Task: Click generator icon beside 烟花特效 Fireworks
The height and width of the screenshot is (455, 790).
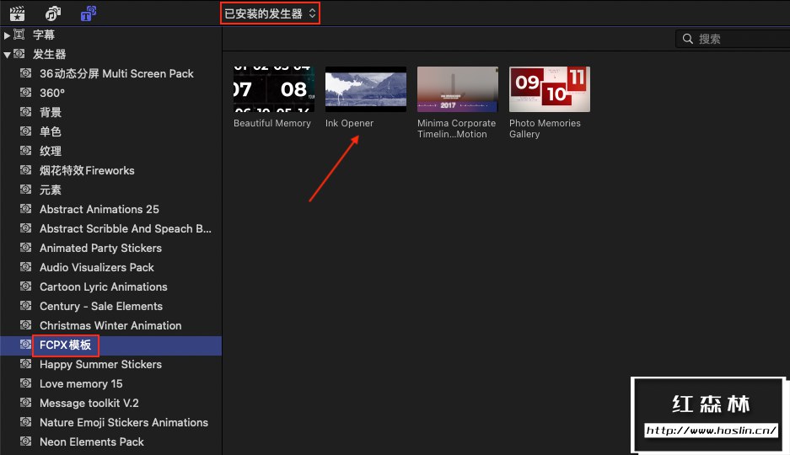Action: [25, 169]
